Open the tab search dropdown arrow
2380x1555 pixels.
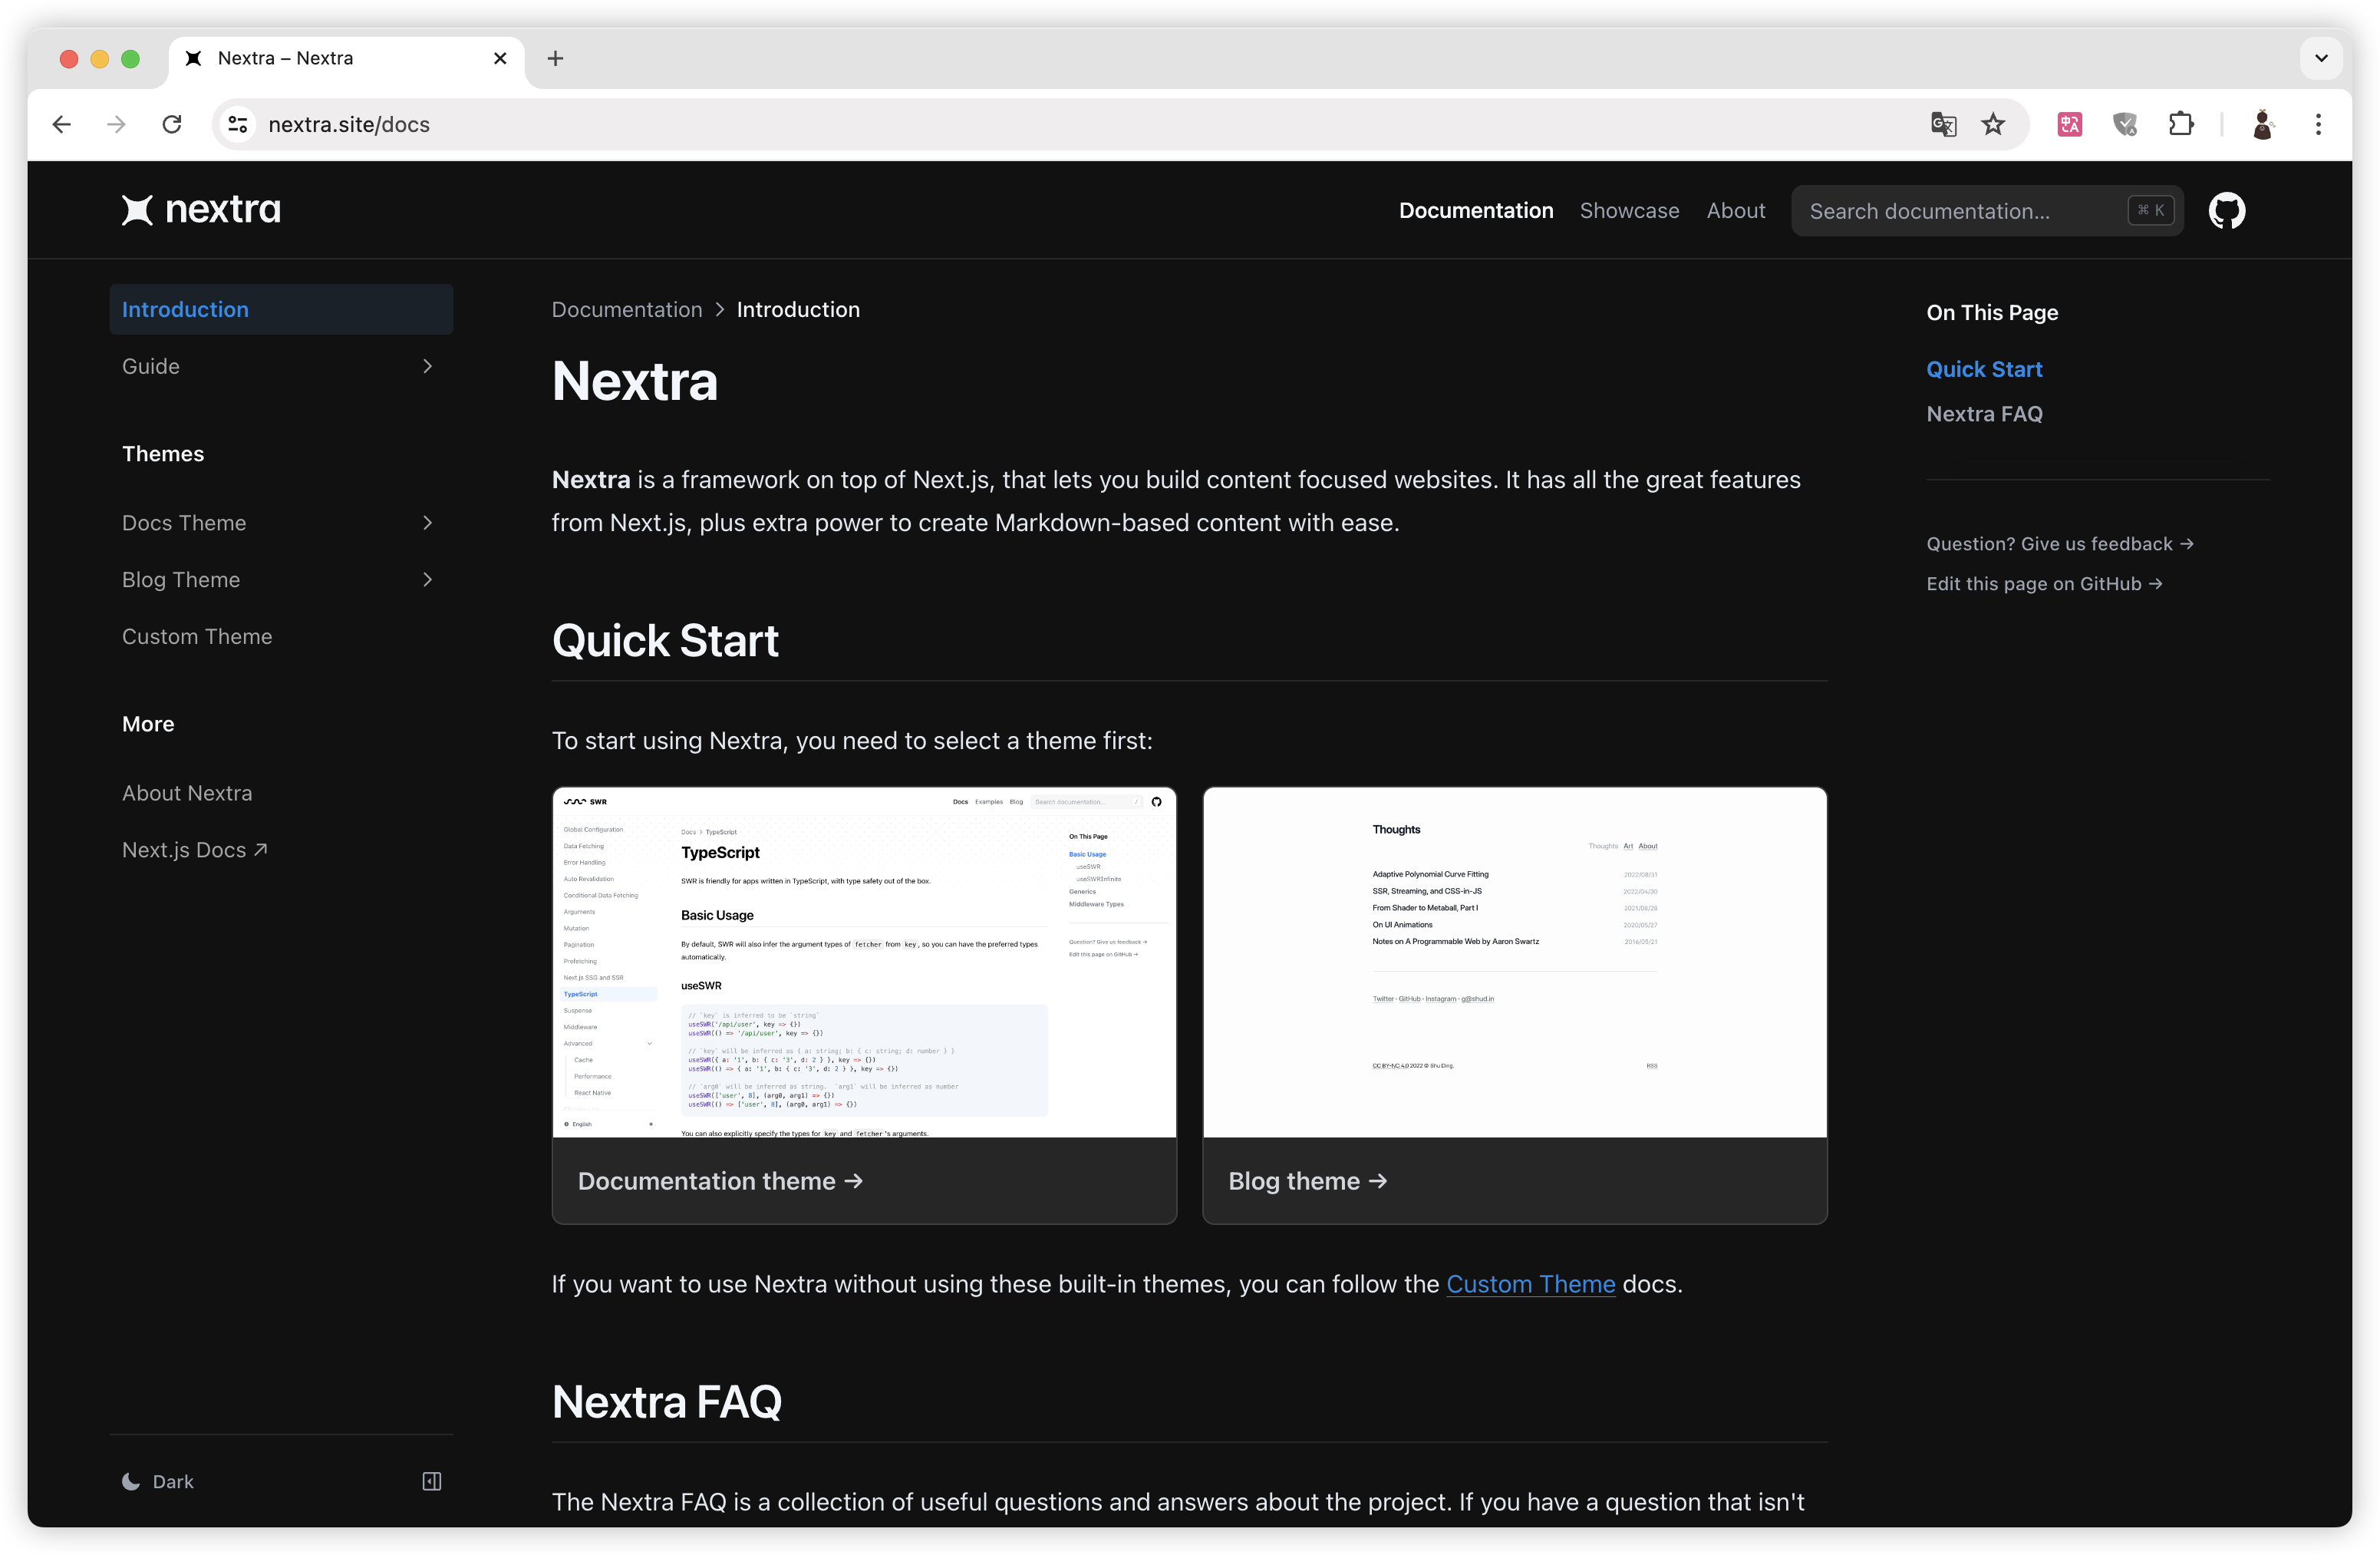(x=2321, y=58)
